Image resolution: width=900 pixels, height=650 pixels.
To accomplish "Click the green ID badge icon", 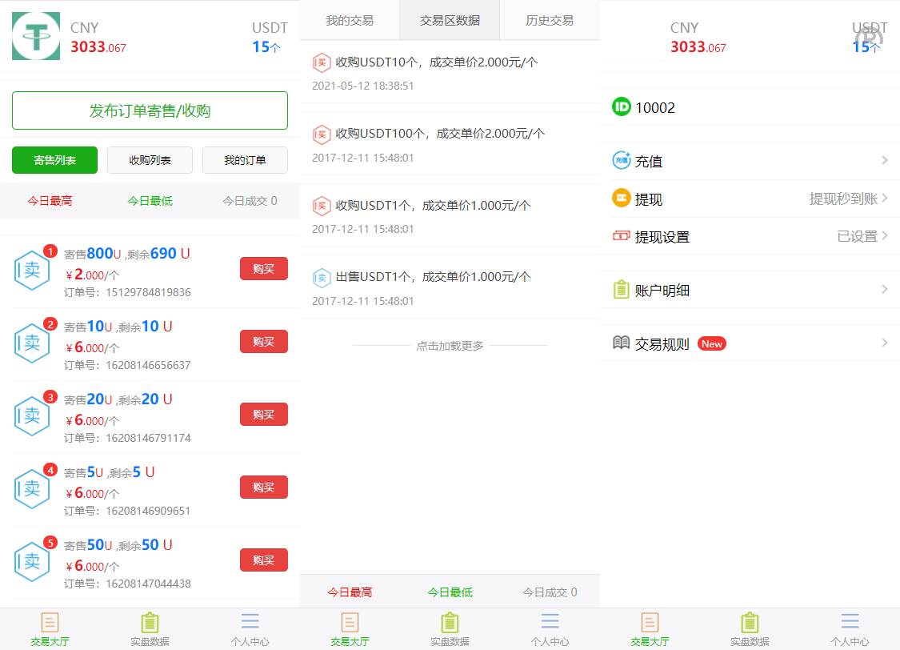I will coord(622,107).
